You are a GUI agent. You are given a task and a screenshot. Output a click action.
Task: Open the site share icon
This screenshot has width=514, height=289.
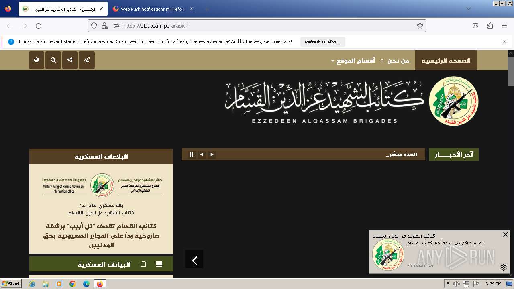click(x=70, y=60)
